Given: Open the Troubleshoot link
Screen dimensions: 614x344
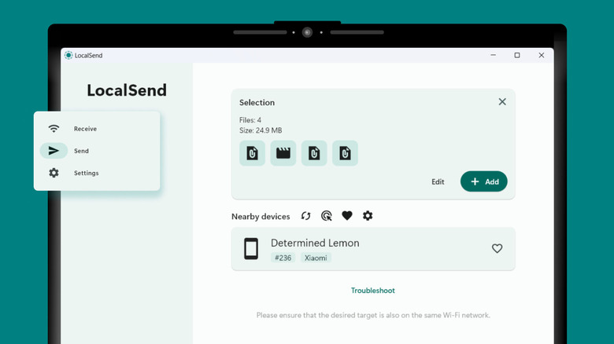Looking at the screenshot, I should pos(373,291).
